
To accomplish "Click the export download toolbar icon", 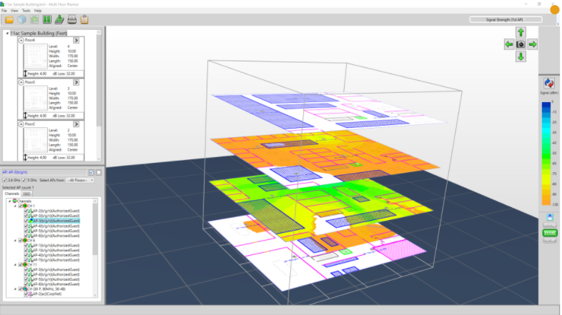I will coord(59,19).
